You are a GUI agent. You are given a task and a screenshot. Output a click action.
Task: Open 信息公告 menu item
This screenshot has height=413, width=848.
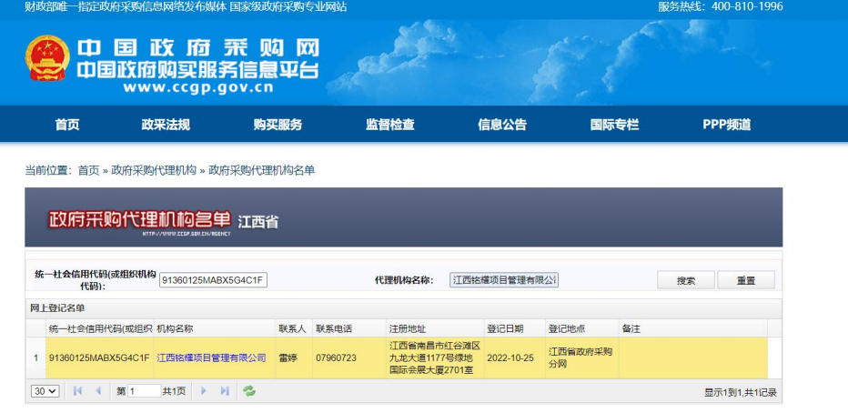502,125
